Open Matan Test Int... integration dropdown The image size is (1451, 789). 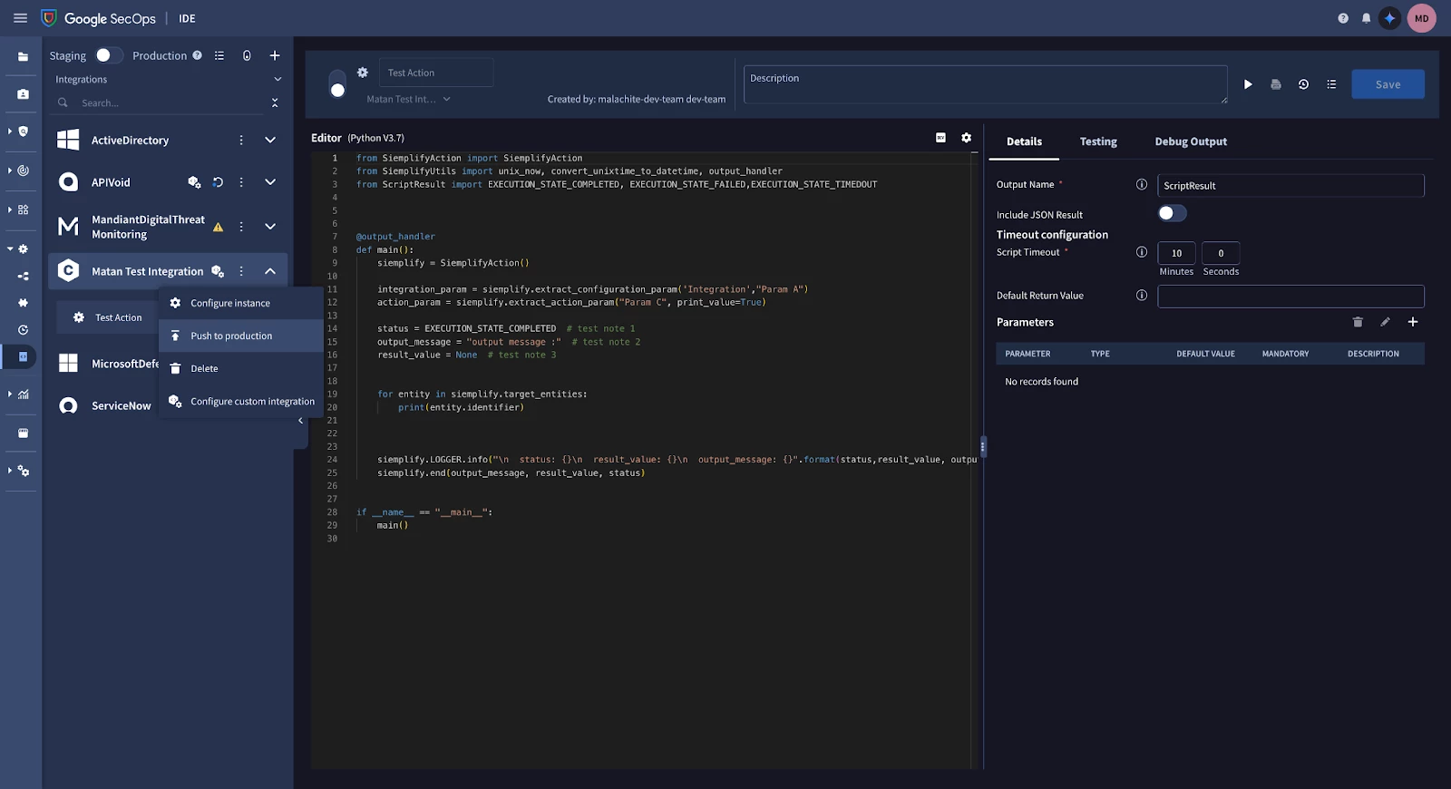408,99
